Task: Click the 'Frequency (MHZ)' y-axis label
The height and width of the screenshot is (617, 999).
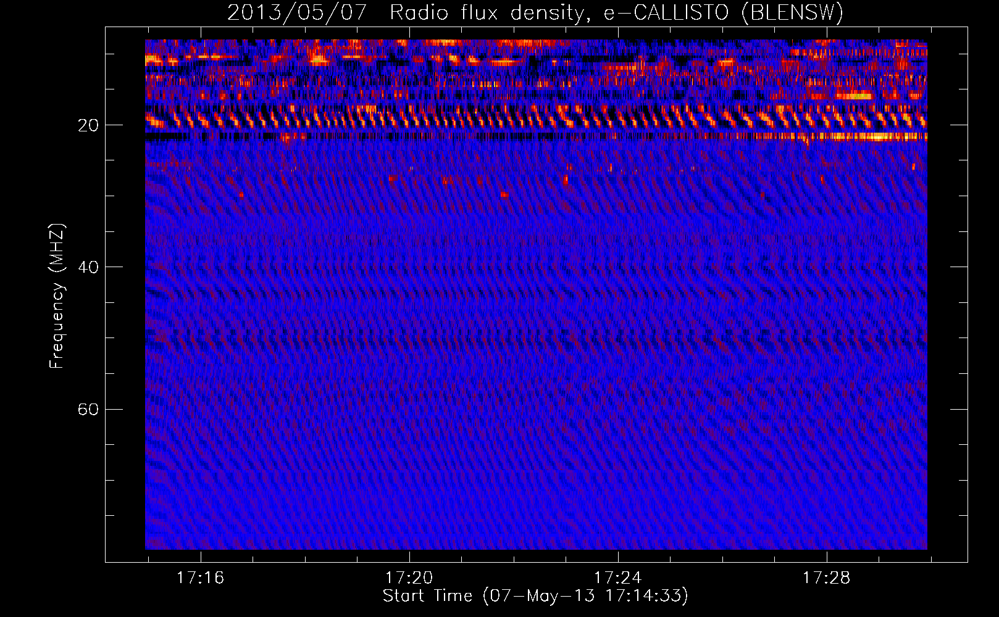Action: 57,296
